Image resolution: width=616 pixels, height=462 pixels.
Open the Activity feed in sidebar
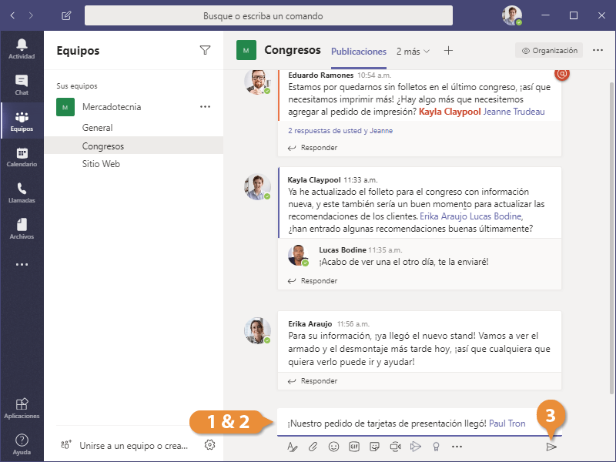tap(22, 49)
